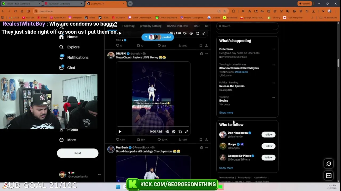Screen dimensions: 341x191
Task: Reply to DRUSKI's post with 4.9K comments
Action: pyautogui.click(x=120, y=140)
